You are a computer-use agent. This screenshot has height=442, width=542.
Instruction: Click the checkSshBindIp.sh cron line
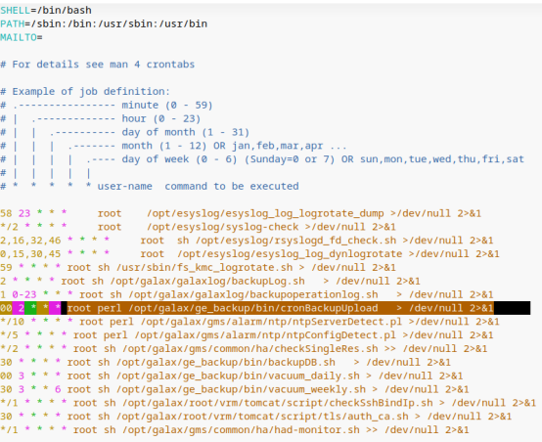click(x=268, y=403)
